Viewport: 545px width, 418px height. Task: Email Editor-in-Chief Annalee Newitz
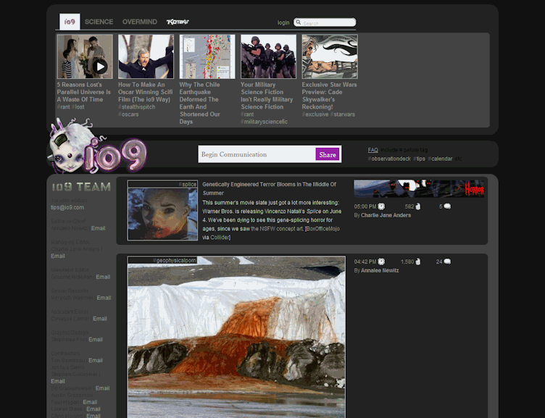coord(98,228)
